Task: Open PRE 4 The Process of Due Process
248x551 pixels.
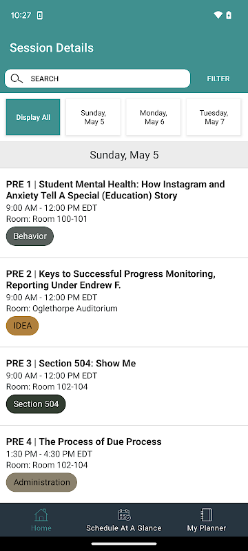Action: [x=124, y=464]
